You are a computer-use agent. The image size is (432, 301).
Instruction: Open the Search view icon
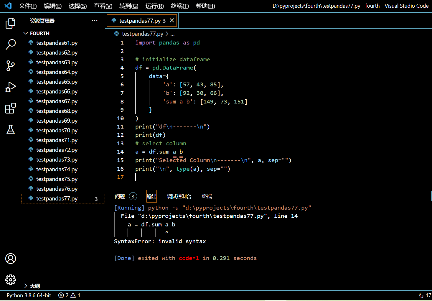pos(10,45)
